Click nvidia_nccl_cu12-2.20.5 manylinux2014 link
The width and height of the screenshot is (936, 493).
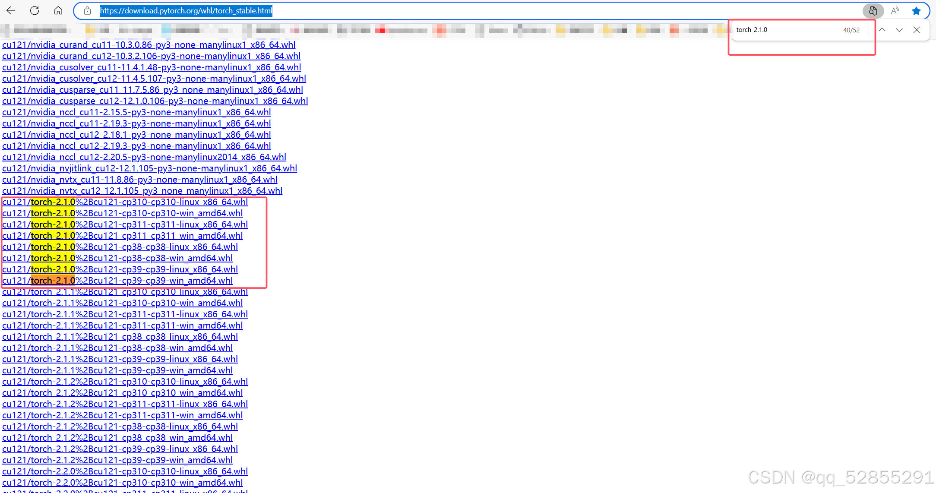click(144, 157)
